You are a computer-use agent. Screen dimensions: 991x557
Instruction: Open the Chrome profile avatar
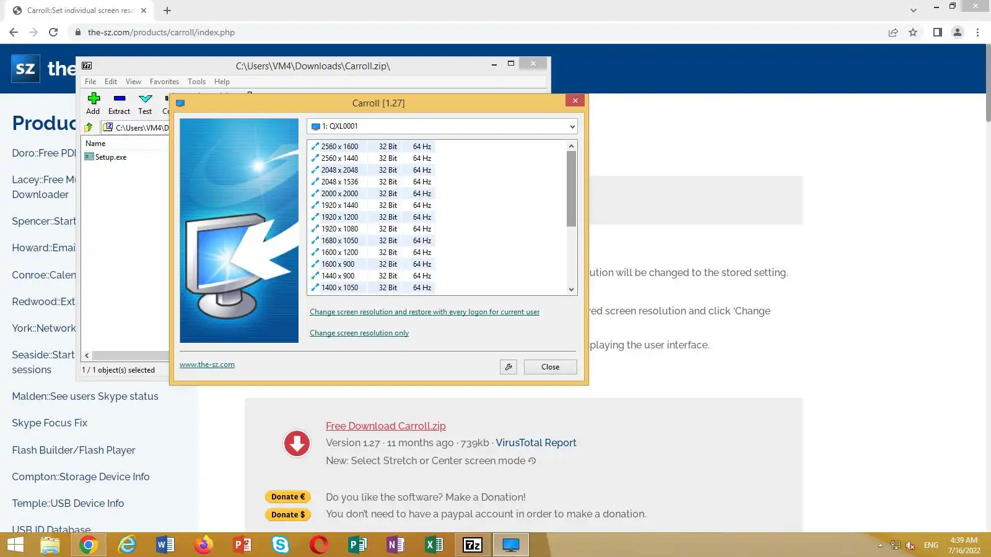pos(958,32)
